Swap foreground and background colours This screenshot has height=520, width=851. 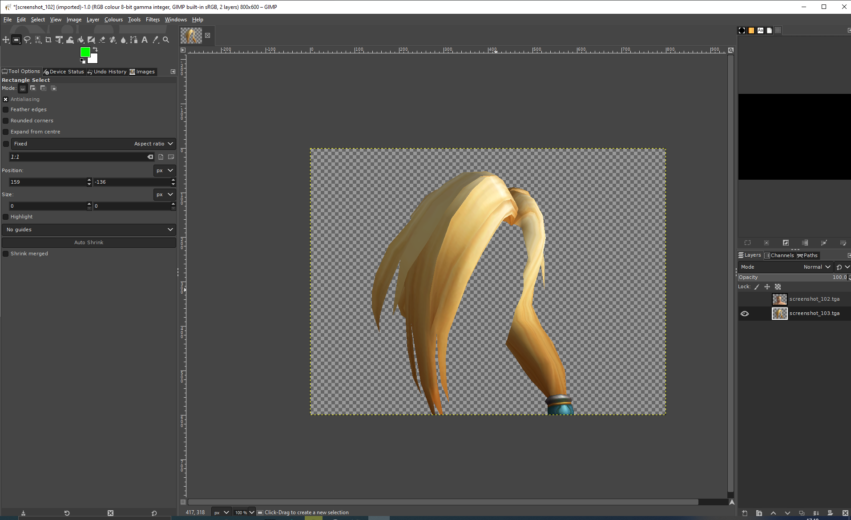[95, 49]
